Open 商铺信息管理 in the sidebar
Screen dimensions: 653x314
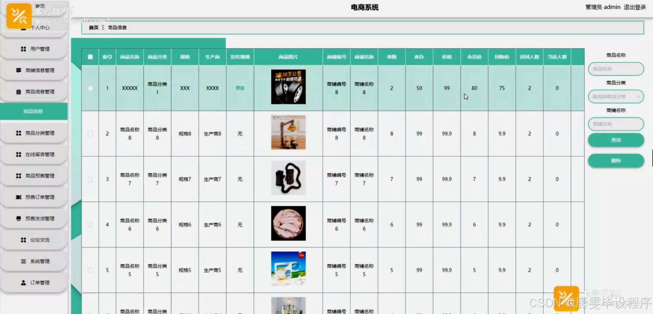coord(34,70)
